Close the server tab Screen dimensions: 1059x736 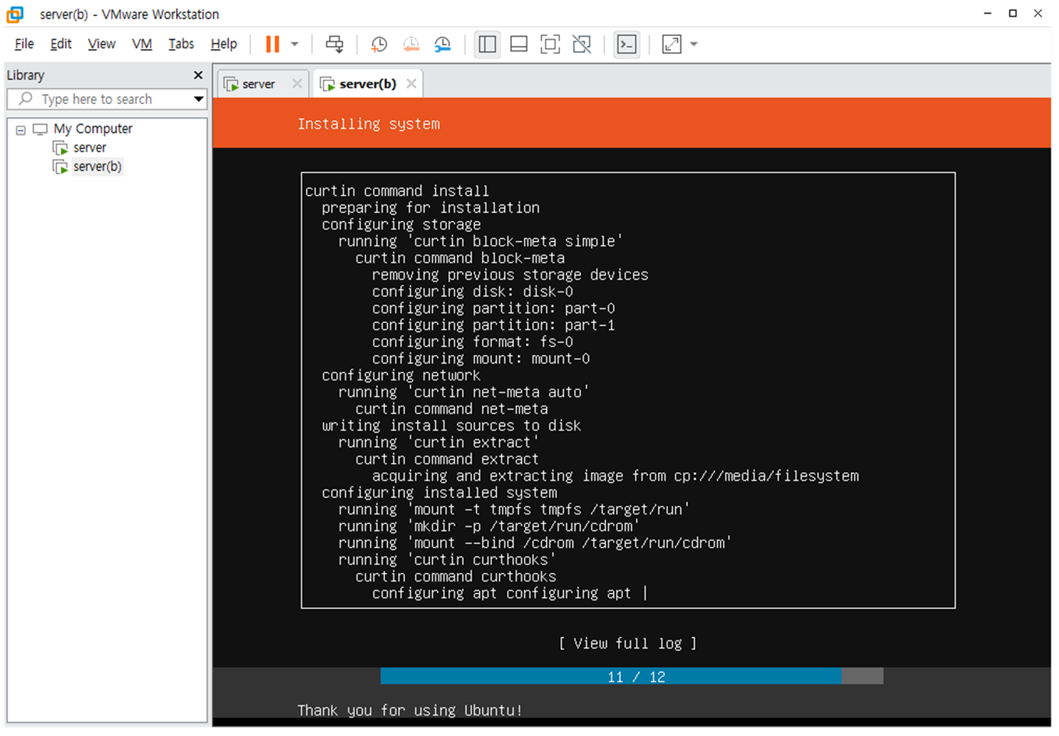coord(297,84)
